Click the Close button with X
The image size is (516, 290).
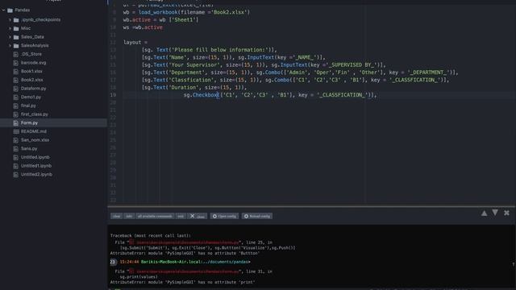pyautogui.click(x=197, y=216)
